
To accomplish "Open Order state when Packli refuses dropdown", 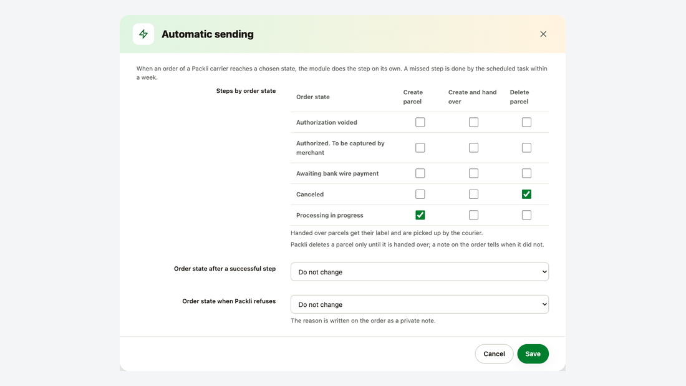I will pyautogui.click(x=420, y=304).
